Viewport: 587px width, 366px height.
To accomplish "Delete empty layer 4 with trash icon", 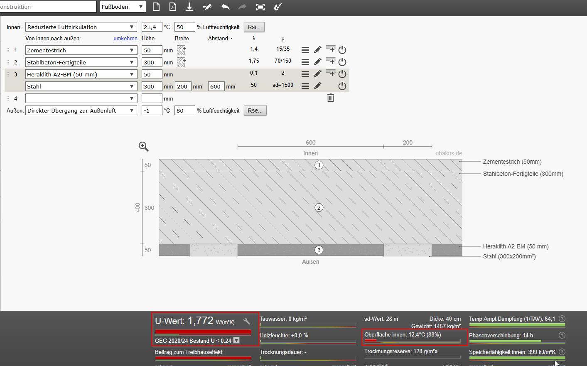I will coord(331,98).
